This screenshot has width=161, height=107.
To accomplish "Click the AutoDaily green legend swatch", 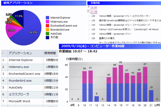I will [x=48, y=34].
